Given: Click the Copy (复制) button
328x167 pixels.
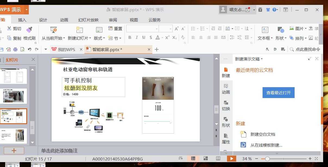Looking at the screenshot, I should pyautogui.click(x=14, y=38).
